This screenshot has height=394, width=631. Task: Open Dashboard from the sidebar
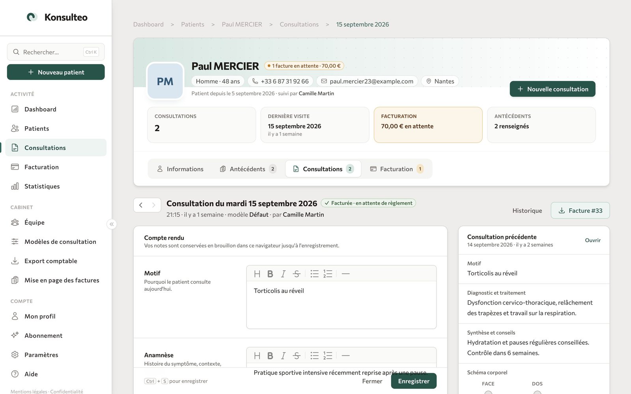click(x=56, y=109)
